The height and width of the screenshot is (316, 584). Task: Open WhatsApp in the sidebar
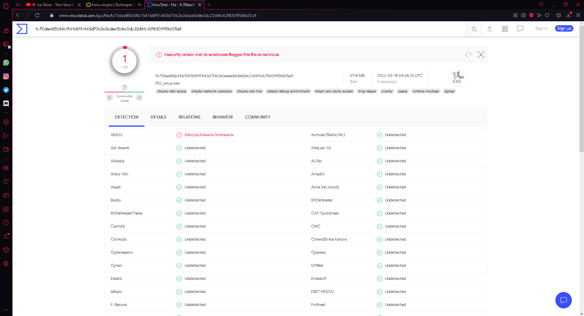pyautogui.click(x=6, y=63)
